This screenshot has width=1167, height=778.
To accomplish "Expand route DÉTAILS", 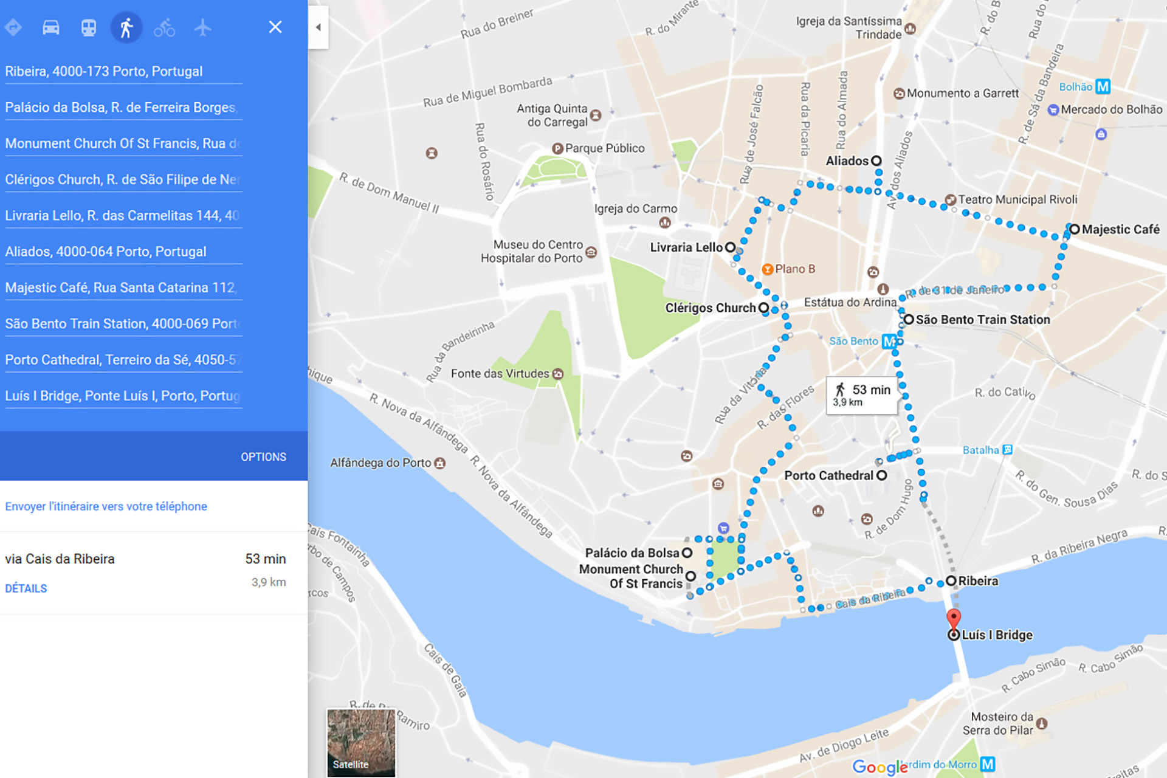I will point(26,588).
